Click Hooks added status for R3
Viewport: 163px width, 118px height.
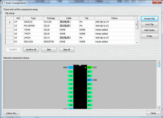point(114,42)
